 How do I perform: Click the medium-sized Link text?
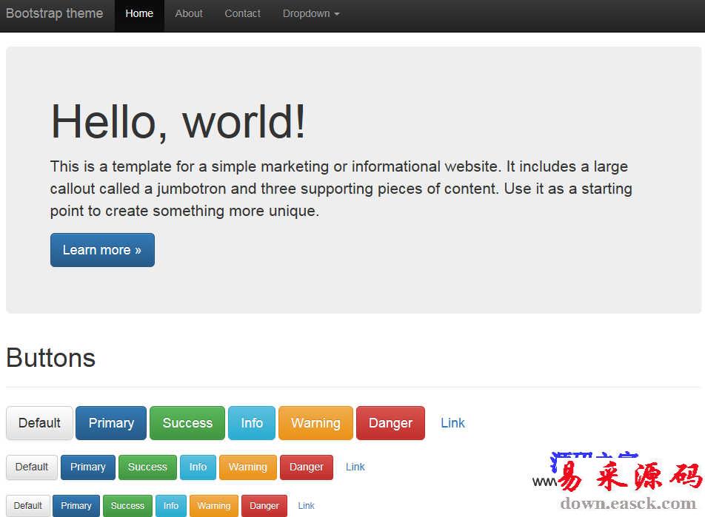pyautogui.click(x=355, y=467)
